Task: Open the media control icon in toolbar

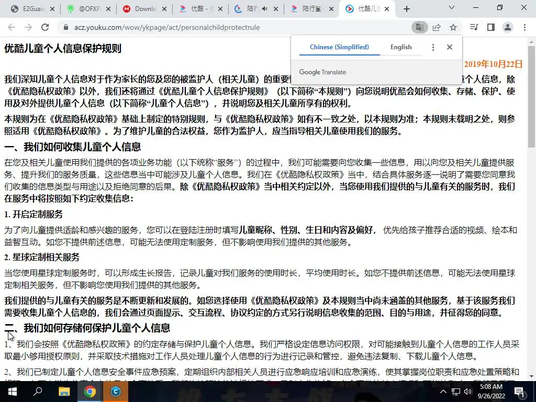Action: click(x=474, y=27)
